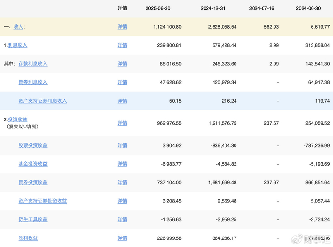
Task: Click the 资产支持证券投资收益 link
Action: pos(42,201)
